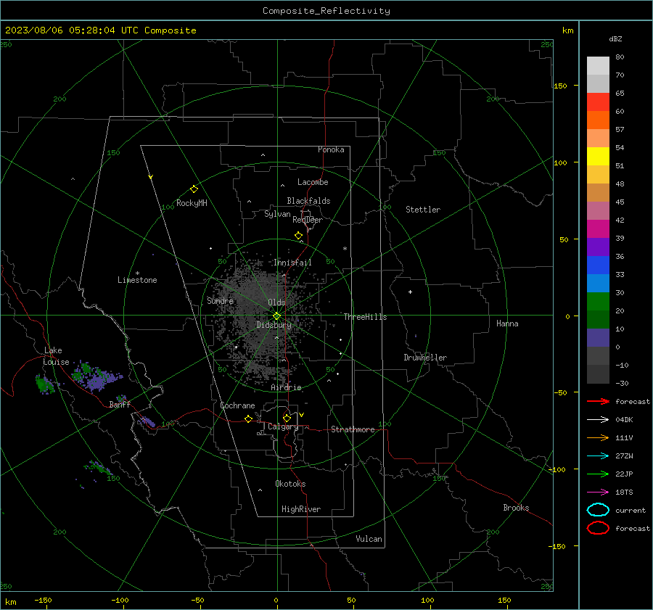This screenshot has height=610, width=653.
Task: Click the green radar echo near Lake Louise
Action: [x=44, y=384]
